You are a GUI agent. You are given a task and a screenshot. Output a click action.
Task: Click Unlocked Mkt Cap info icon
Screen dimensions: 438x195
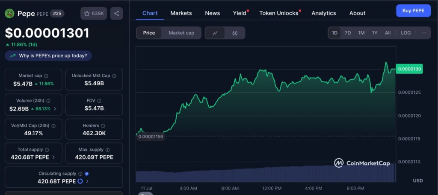pyautogui.click(x=114, y=76)
